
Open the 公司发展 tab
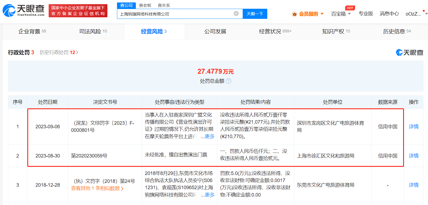click(x=215, y=31)
